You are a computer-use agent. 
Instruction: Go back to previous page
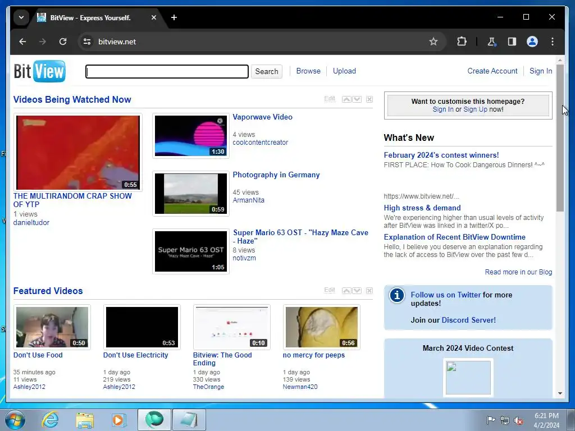22,42
